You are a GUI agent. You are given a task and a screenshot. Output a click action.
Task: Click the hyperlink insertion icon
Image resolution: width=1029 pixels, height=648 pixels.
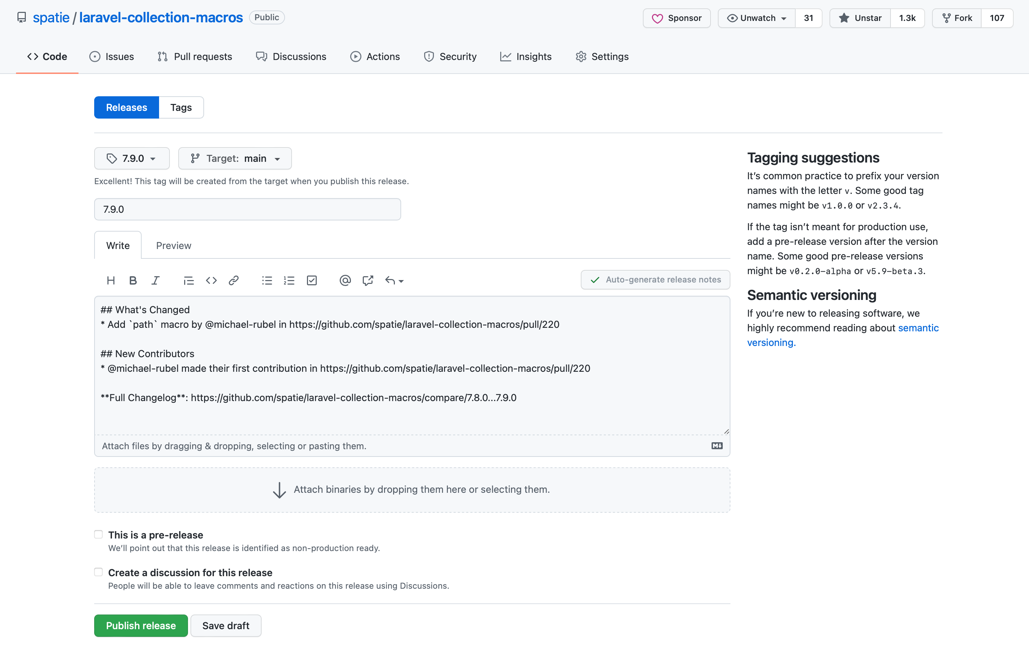(x=233, y=281)
